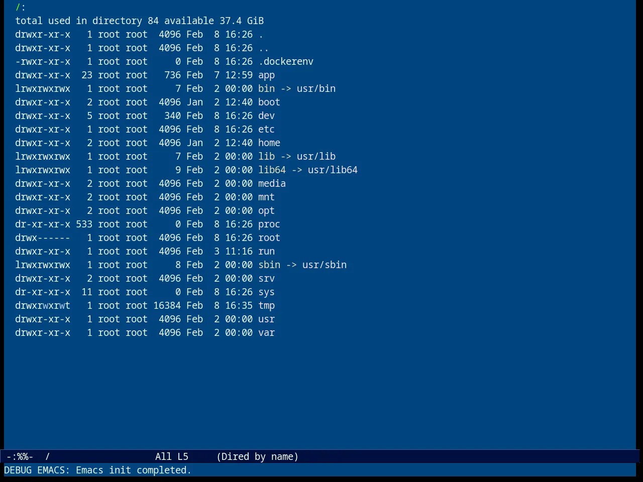Image resolution: width=643 pixels, height=482 pixels.
Task: Open the root directory entry
Action: tap(269, 238)
